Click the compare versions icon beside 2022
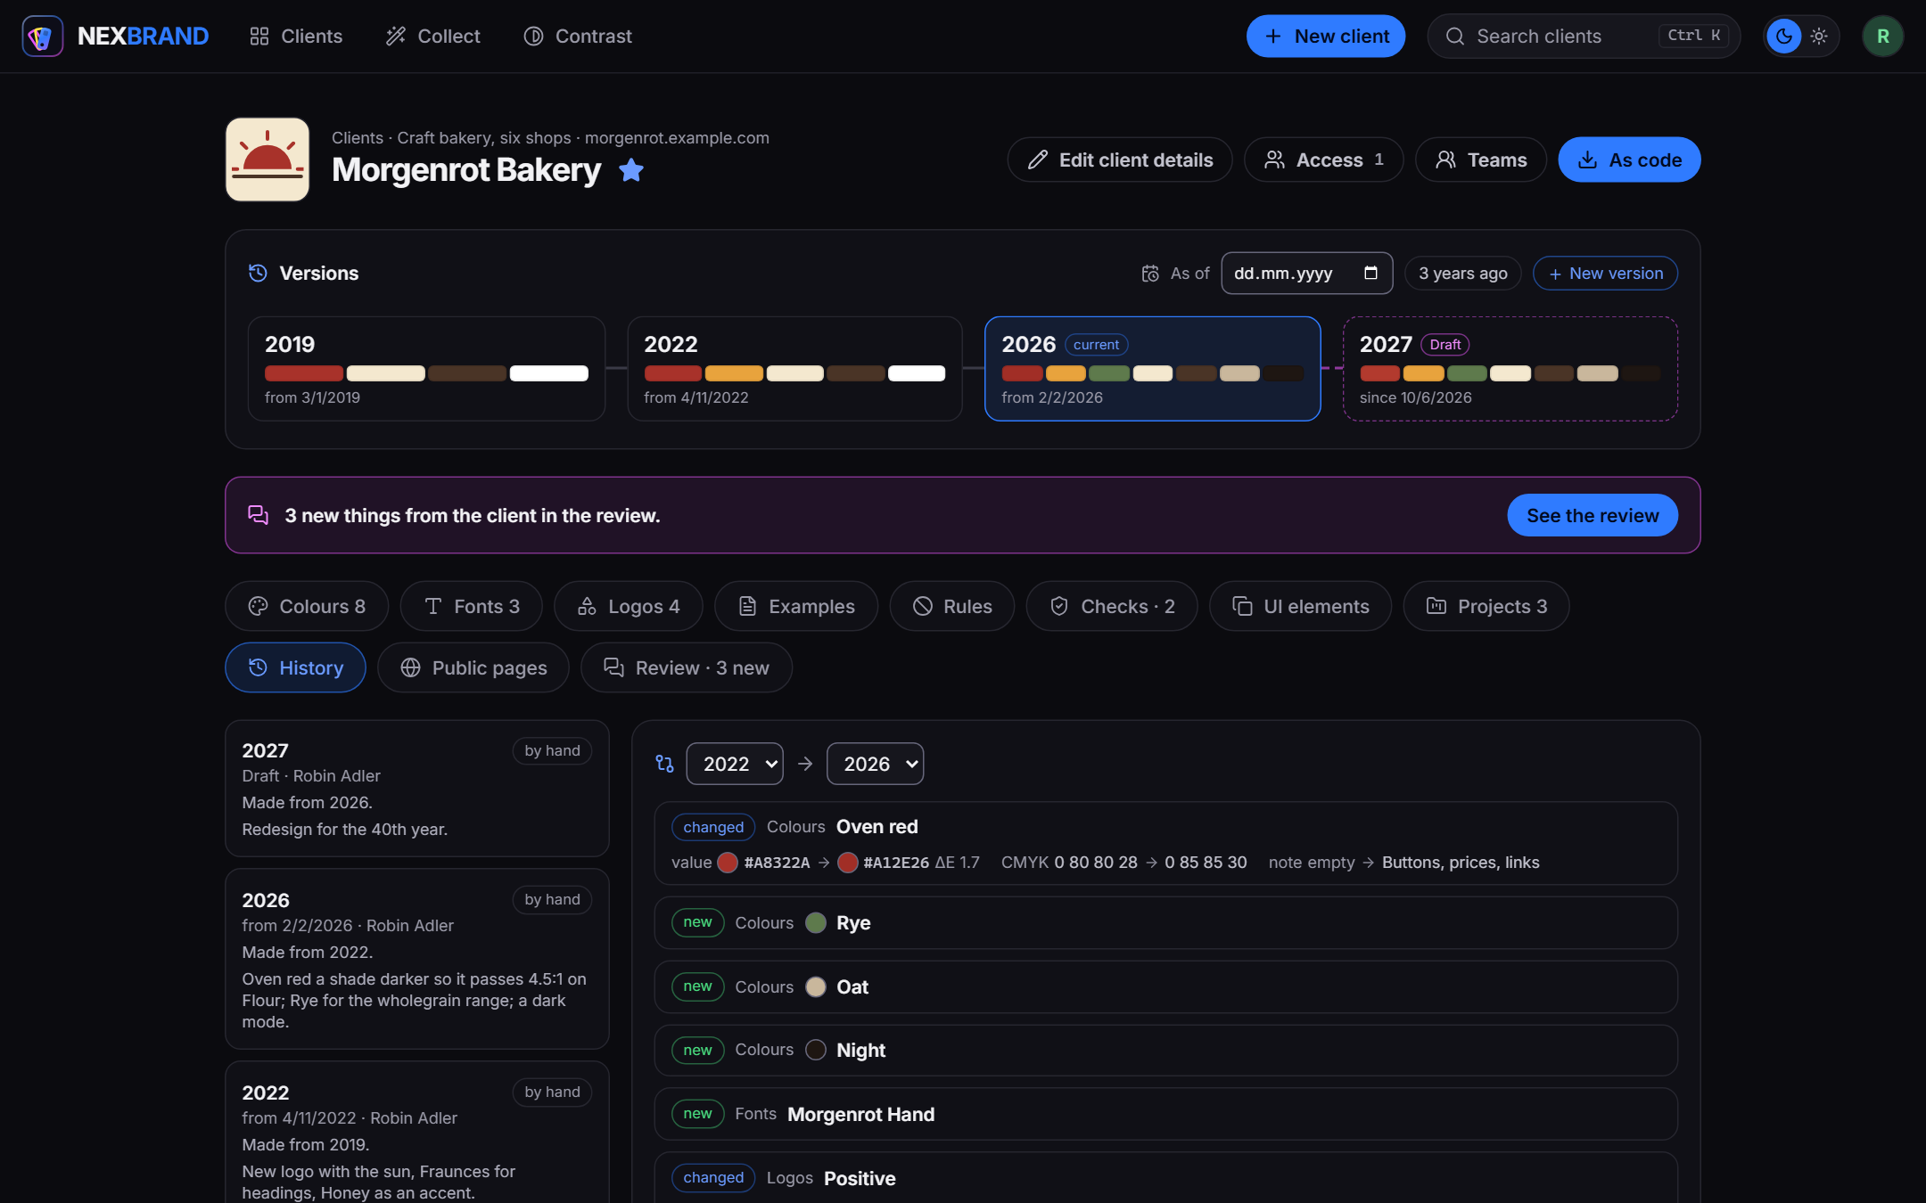Screen dimensions: 1926x1203 (x=664, y=764)
